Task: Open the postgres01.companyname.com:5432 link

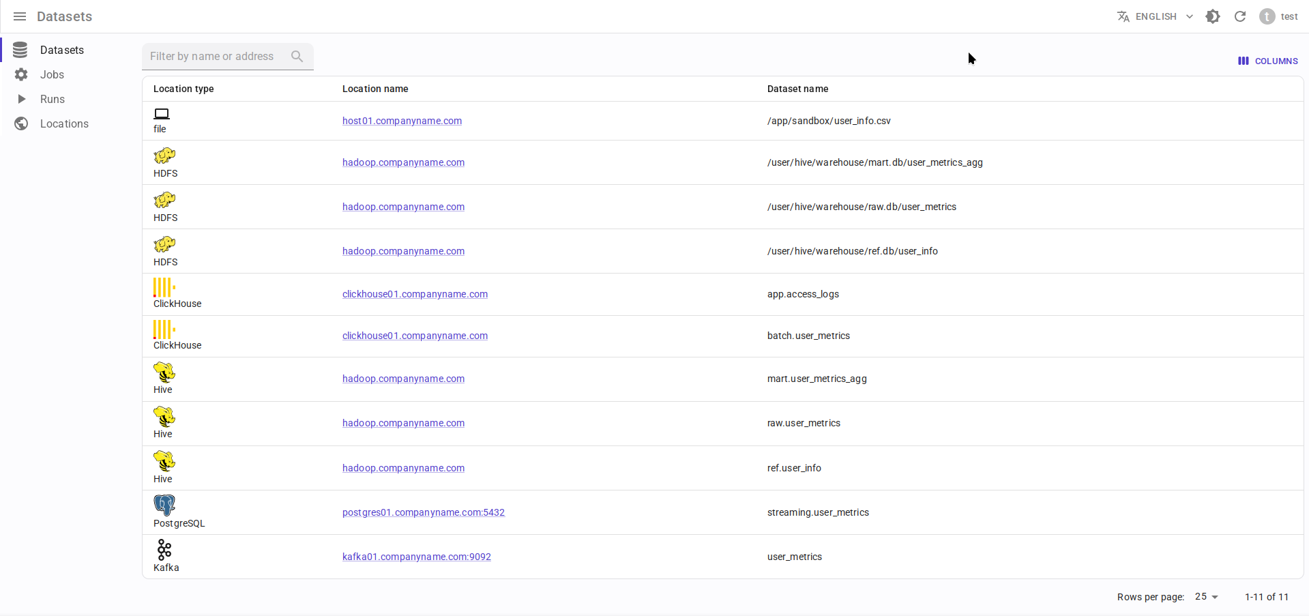Action: 423,512
